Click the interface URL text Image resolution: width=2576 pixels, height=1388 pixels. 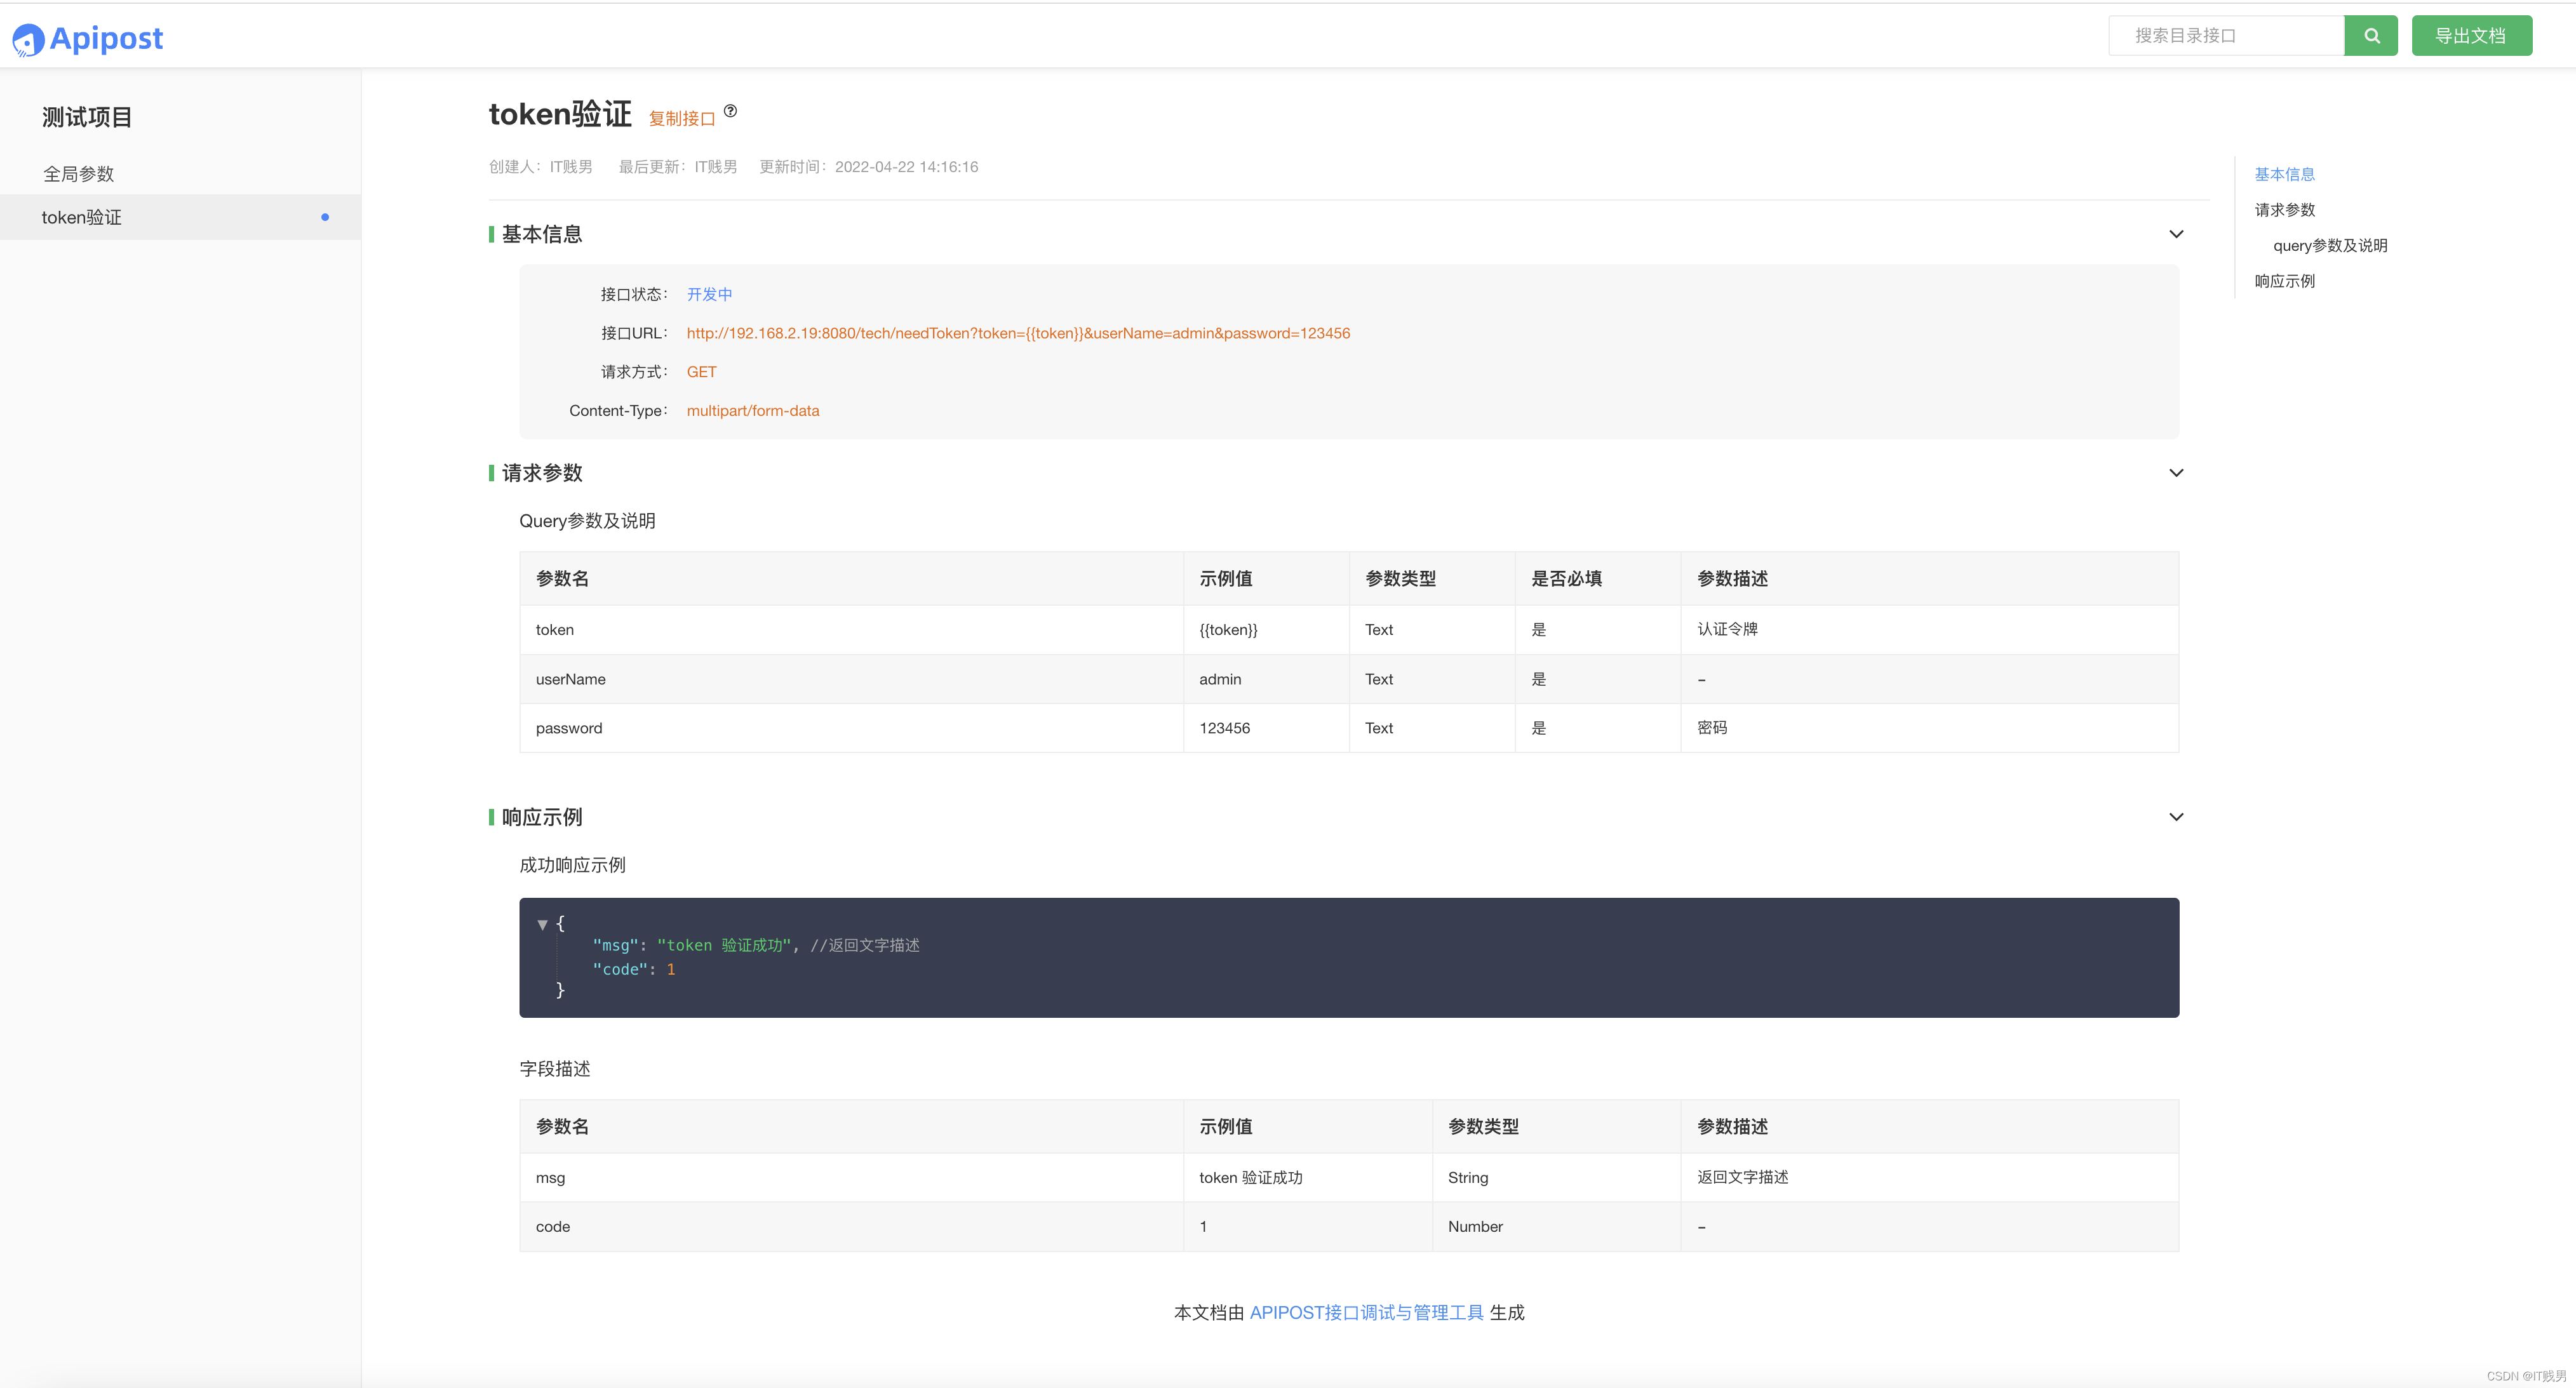(1017, 333)
